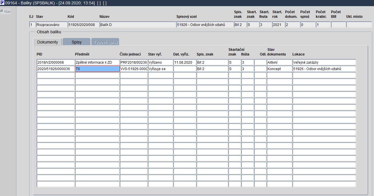Click the PID column header
The image size is (374, 196).
40,54
